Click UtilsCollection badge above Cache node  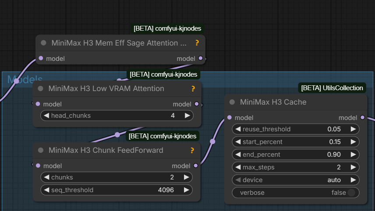(332, 88)
